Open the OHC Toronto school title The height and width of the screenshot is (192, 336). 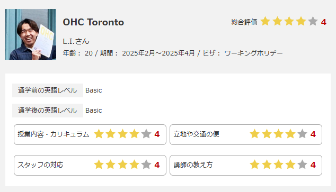[x=93, y=22]
